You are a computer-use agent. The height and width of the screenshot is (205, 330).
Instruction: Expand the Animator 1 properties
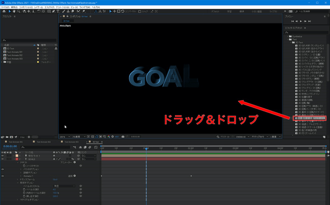21,176
